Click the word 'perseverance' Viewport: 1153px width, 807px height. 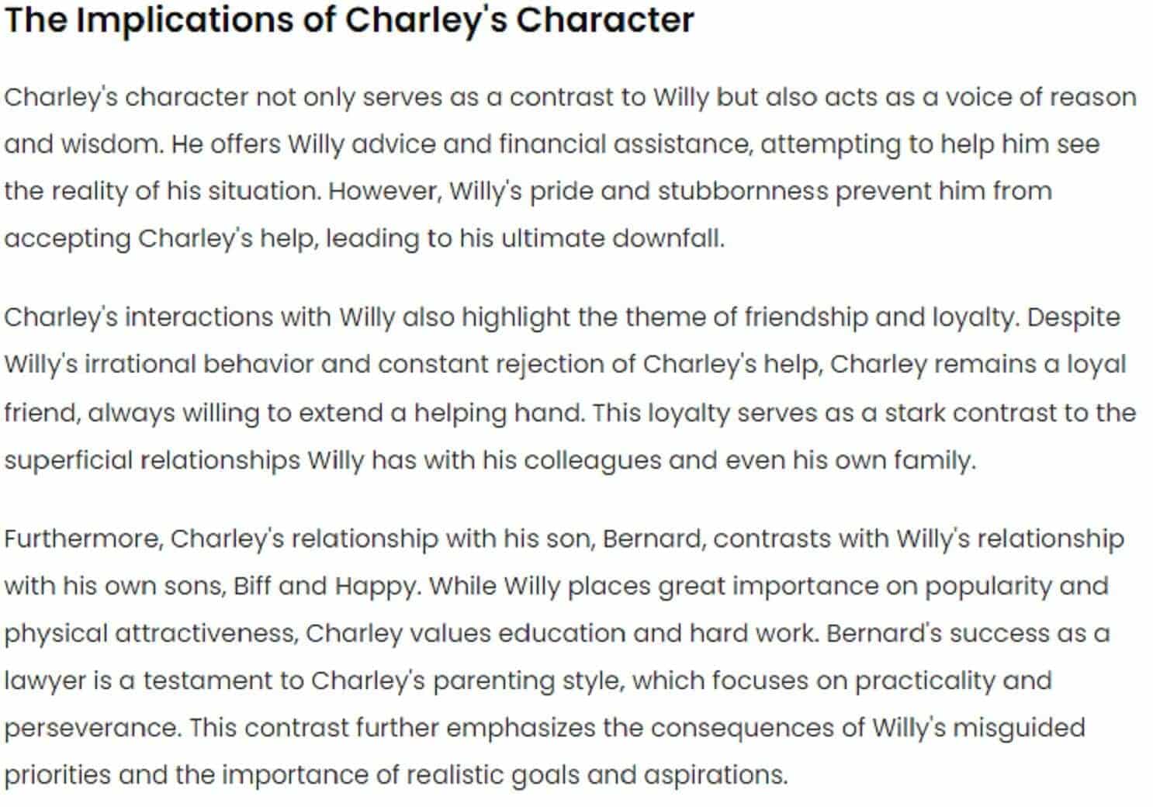(92, 729)
